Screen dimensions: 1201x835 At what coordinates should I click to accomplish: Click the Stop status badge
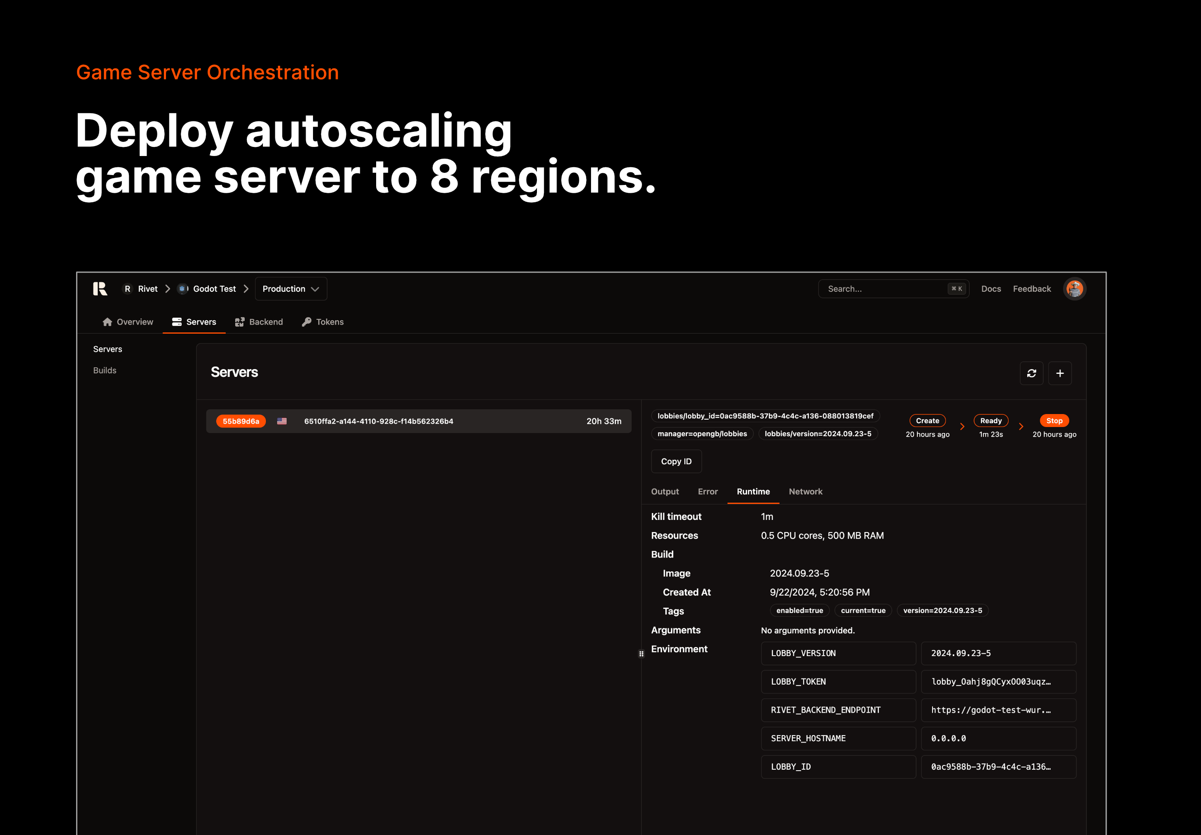(1054, 421)
